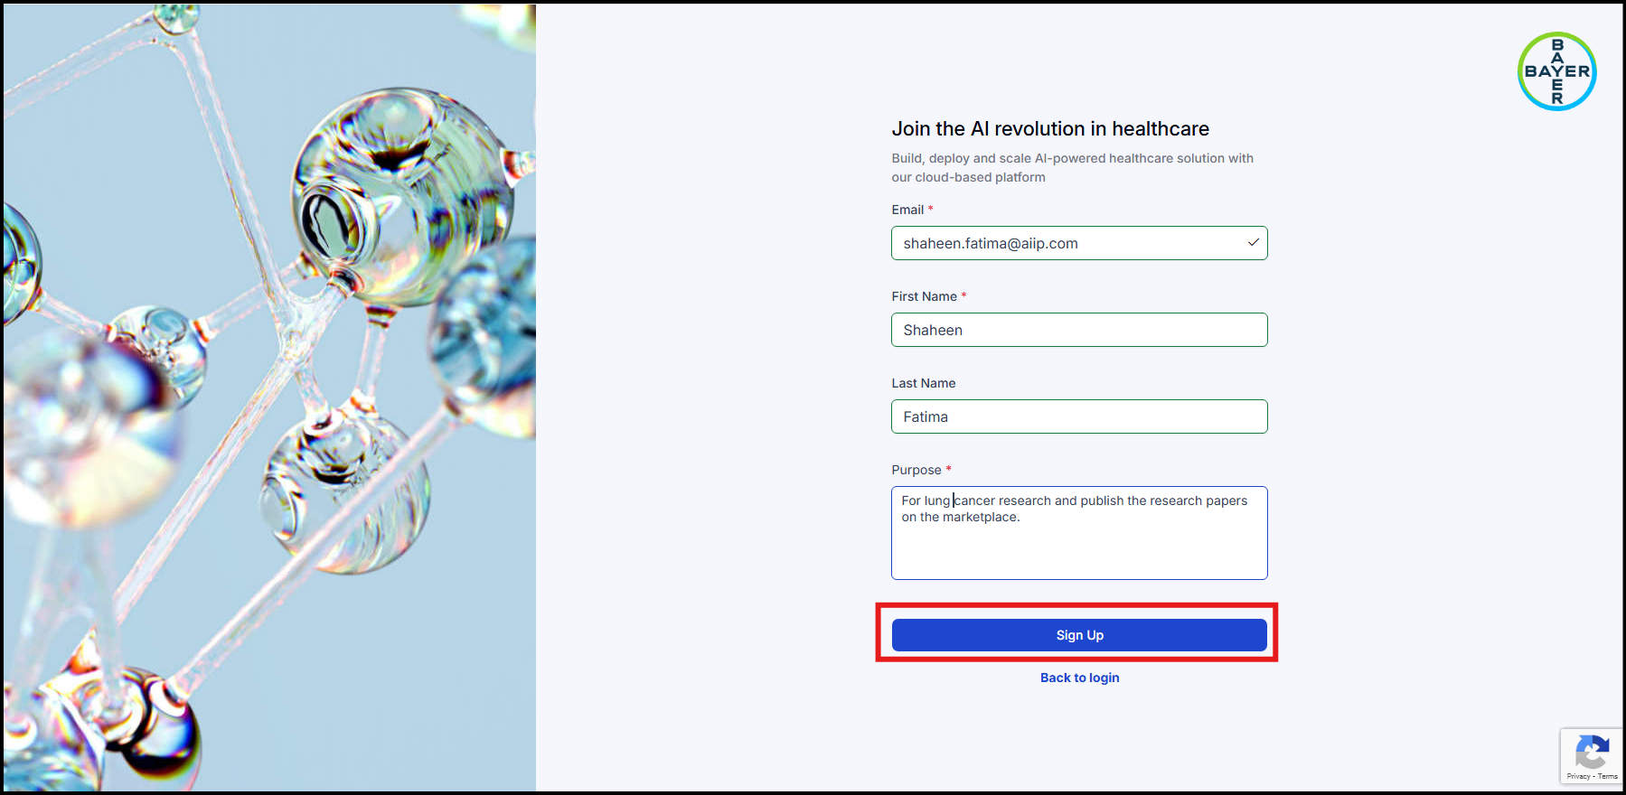This screenshot has height=795, width=1626.
Task: Click the Bayer logo
Action: click(1556, 71)
